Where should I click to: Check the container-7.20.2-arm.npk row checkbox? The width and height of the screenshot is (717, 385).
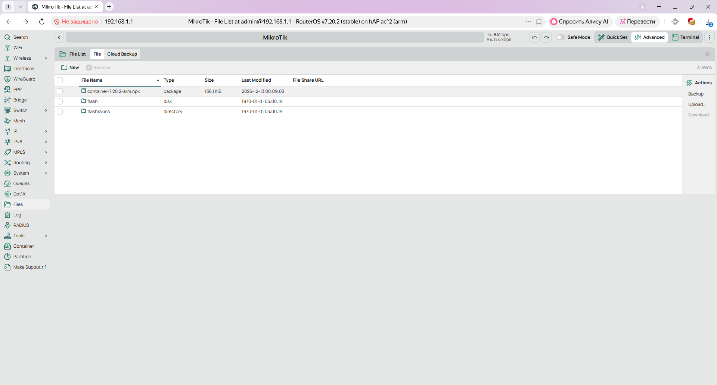click(x=60, y=91)
